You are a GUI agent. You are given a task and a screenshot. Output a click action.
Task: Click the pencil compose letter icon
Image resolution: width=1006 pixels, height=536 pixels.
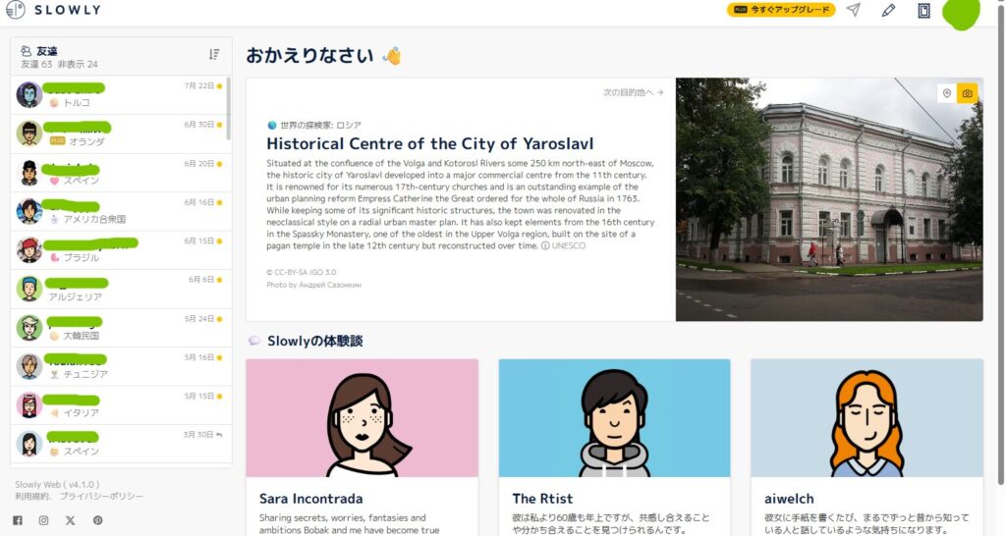(x=888, y=10)
